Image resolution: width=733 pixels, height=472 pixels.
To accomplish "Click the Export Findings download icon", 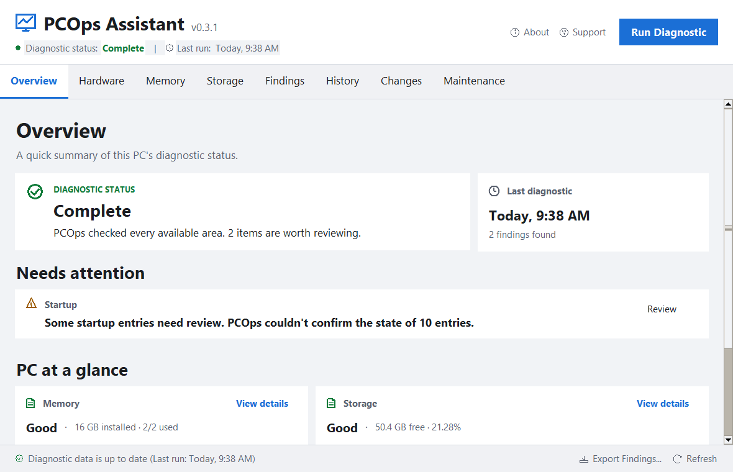I will tap(584, 460).
